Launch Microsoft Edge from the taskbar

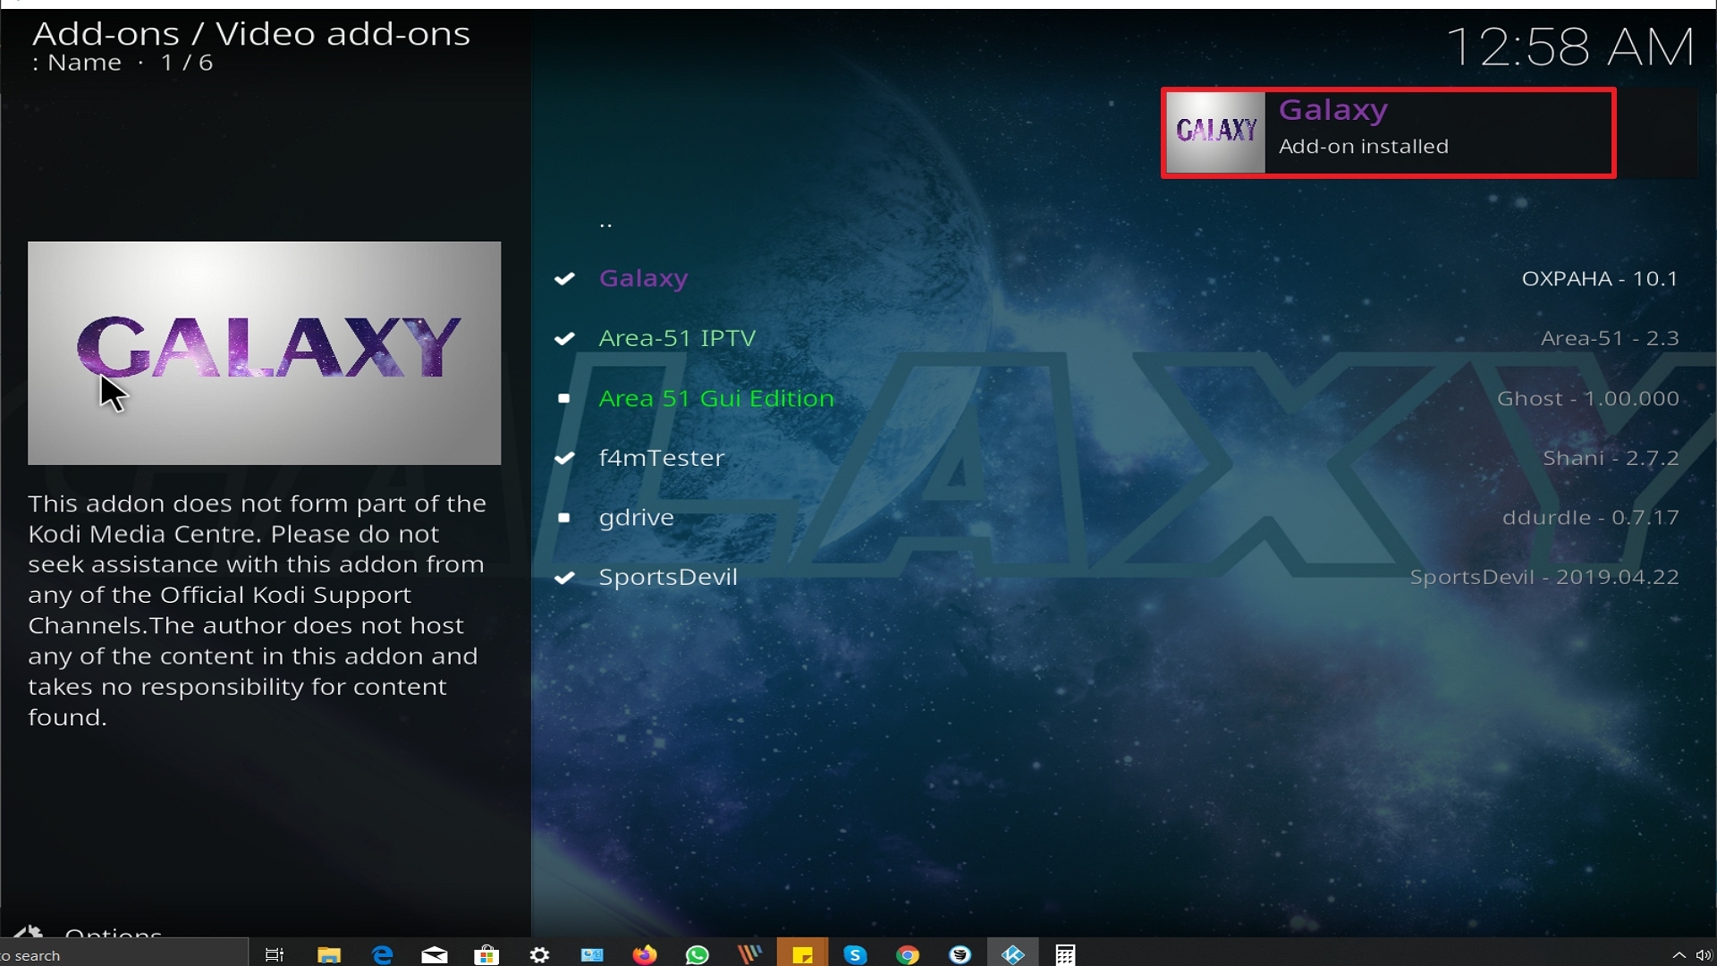pos(383,954)
